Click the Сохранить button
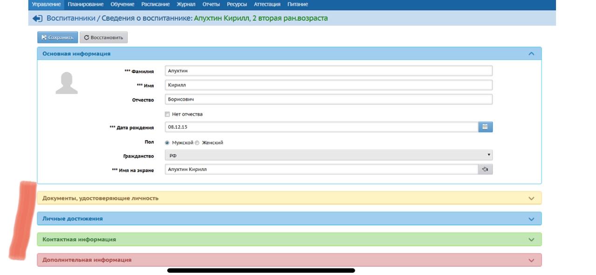The height and width of the screenshot is (275, 596). tap(58, 37)
